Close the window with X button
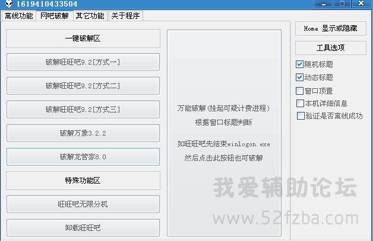 pyautogui.click(x=361, y=4)
